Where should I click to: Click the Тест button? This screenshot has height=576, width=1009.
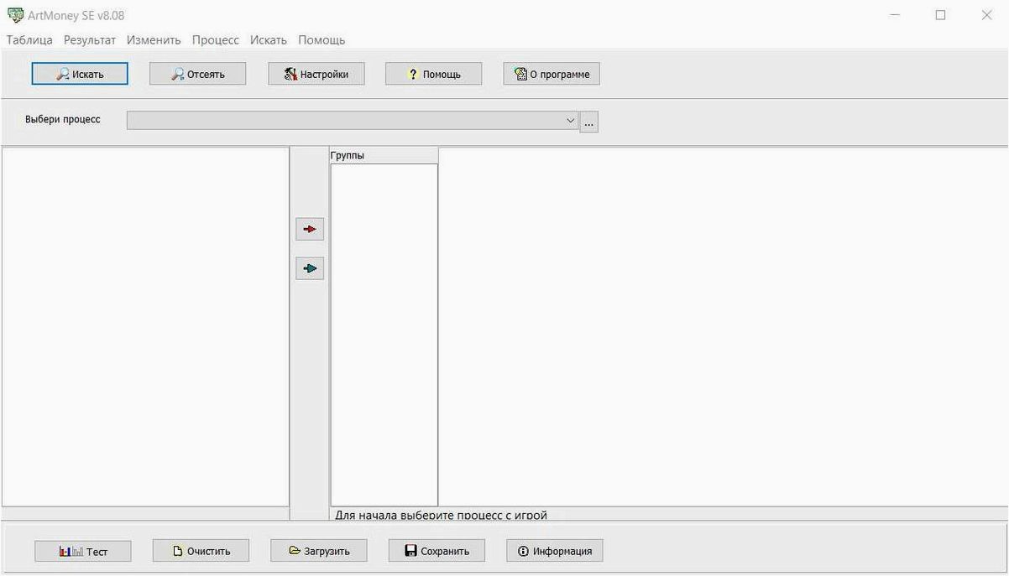83,551
